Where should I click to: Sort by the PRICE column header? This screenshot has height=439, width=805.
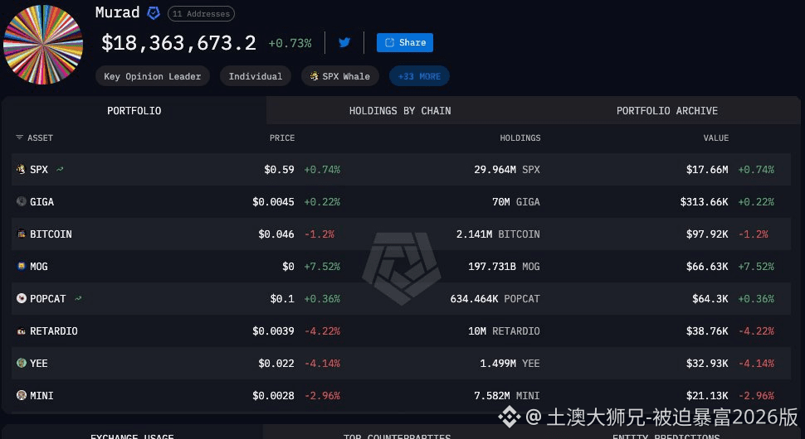[282, 137]
